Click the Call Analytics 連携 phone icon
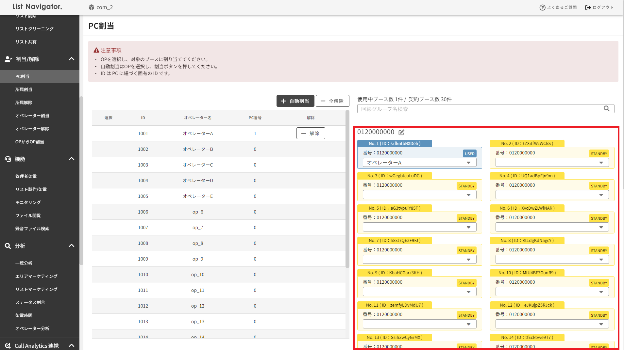The image size is (624, 350). coord(8,346)
